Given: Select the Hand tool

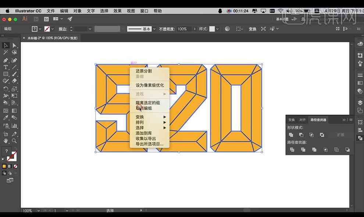Looking at the screenshot, I should click(6, 141).
